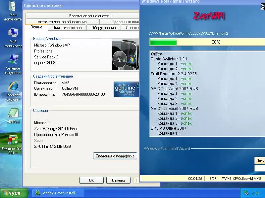Click the Пауза button in ZverWPI
The image size is (265, 198).
click(260, 160)
